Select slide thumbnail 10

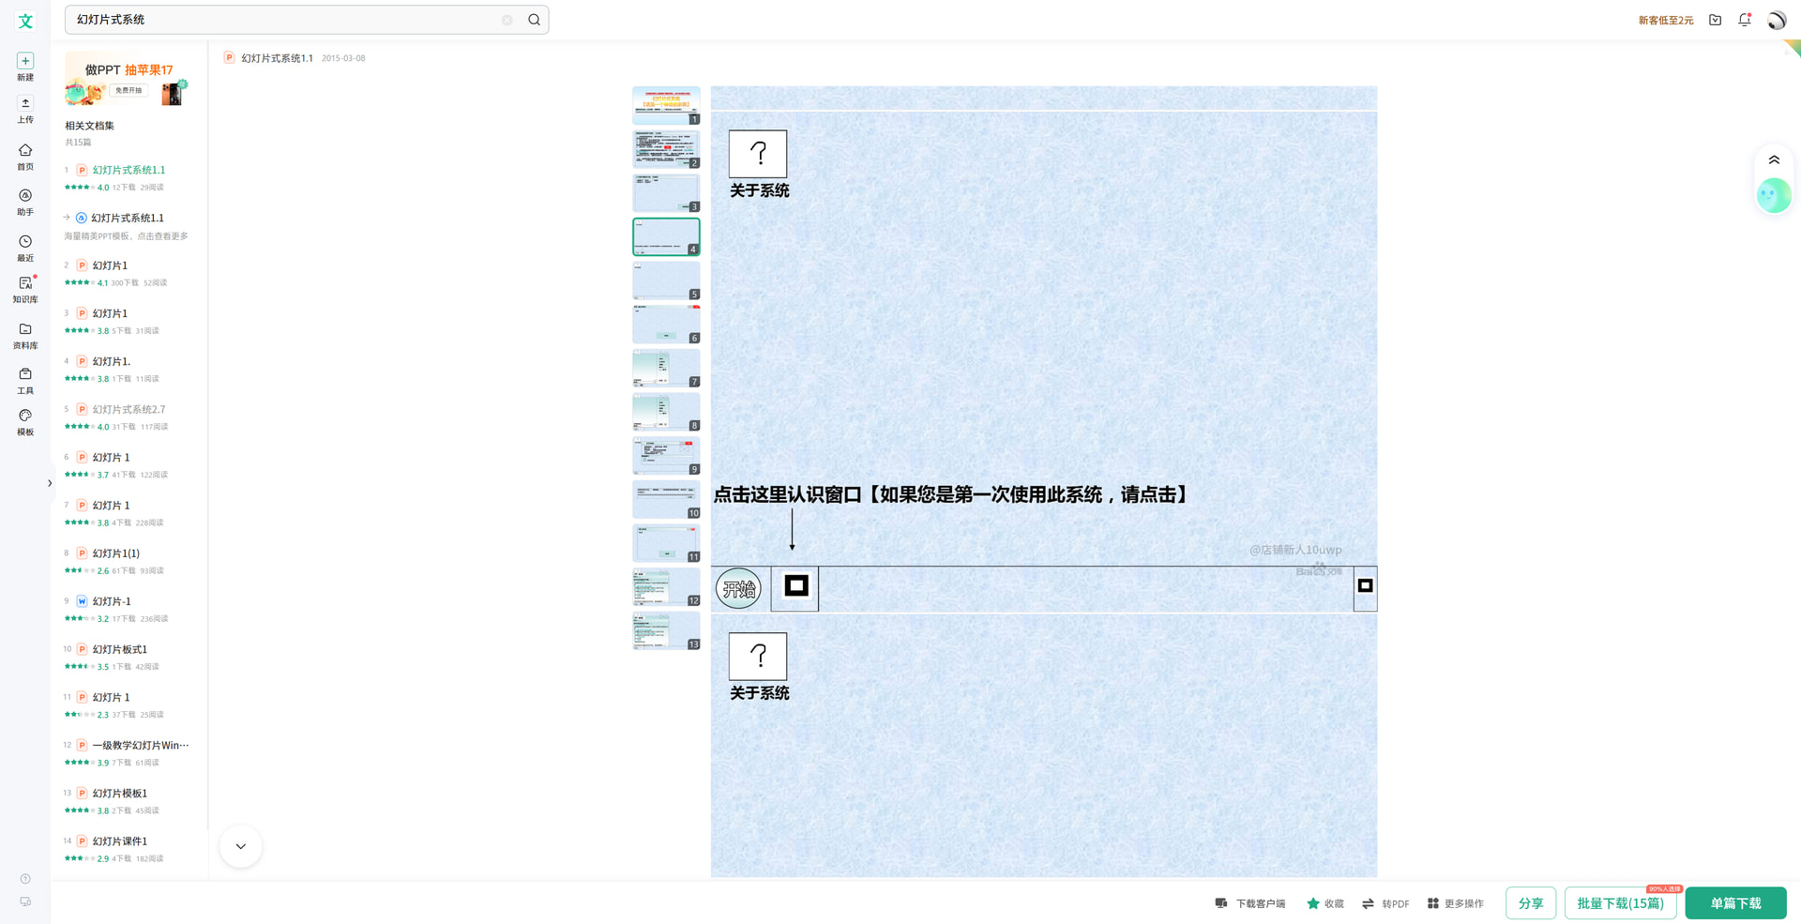click(x=666, y=499)
